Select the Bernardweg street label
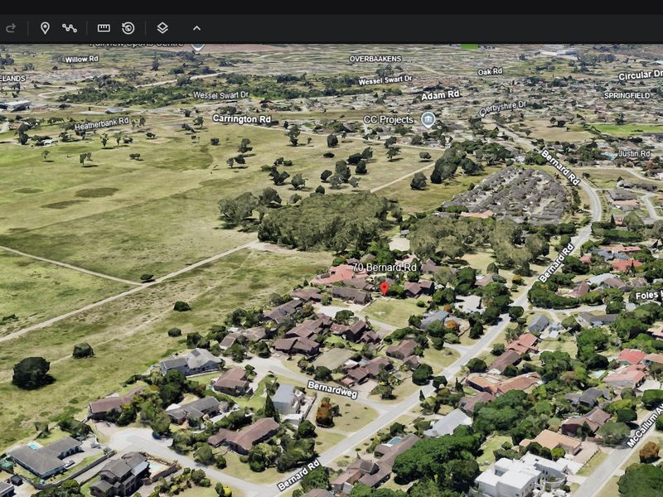This screenshot has height=497, width=663. (x=333, y=389)
